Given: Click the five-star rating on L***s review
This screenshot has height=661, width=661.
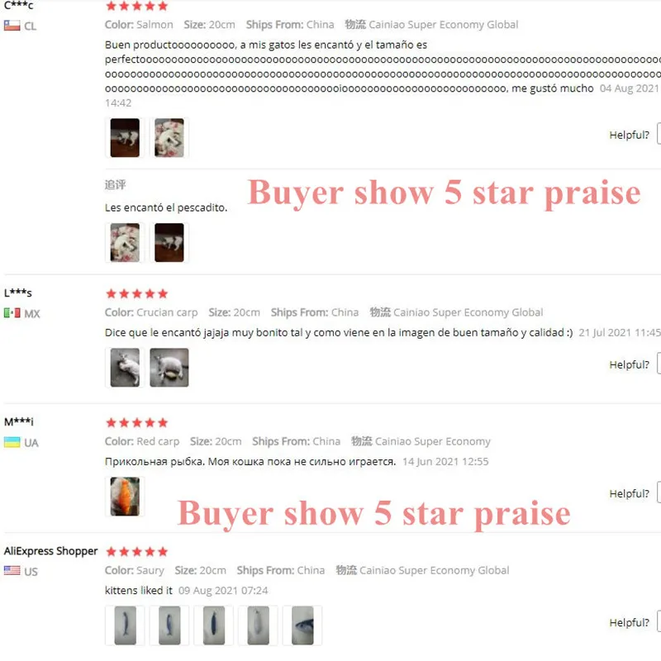Looking at the screenshot, I should [x=137, y=293].
